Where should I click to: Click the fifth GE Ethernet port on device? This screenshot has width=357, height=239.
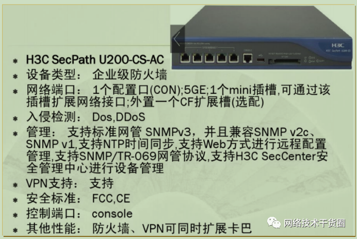point(234,58)
